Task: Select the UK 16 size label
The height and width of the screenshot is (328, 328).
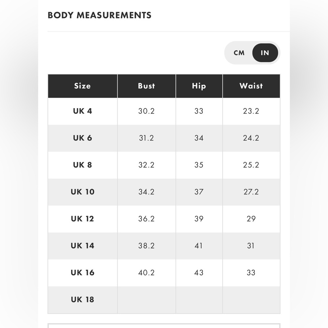Action: click(83, 273)
